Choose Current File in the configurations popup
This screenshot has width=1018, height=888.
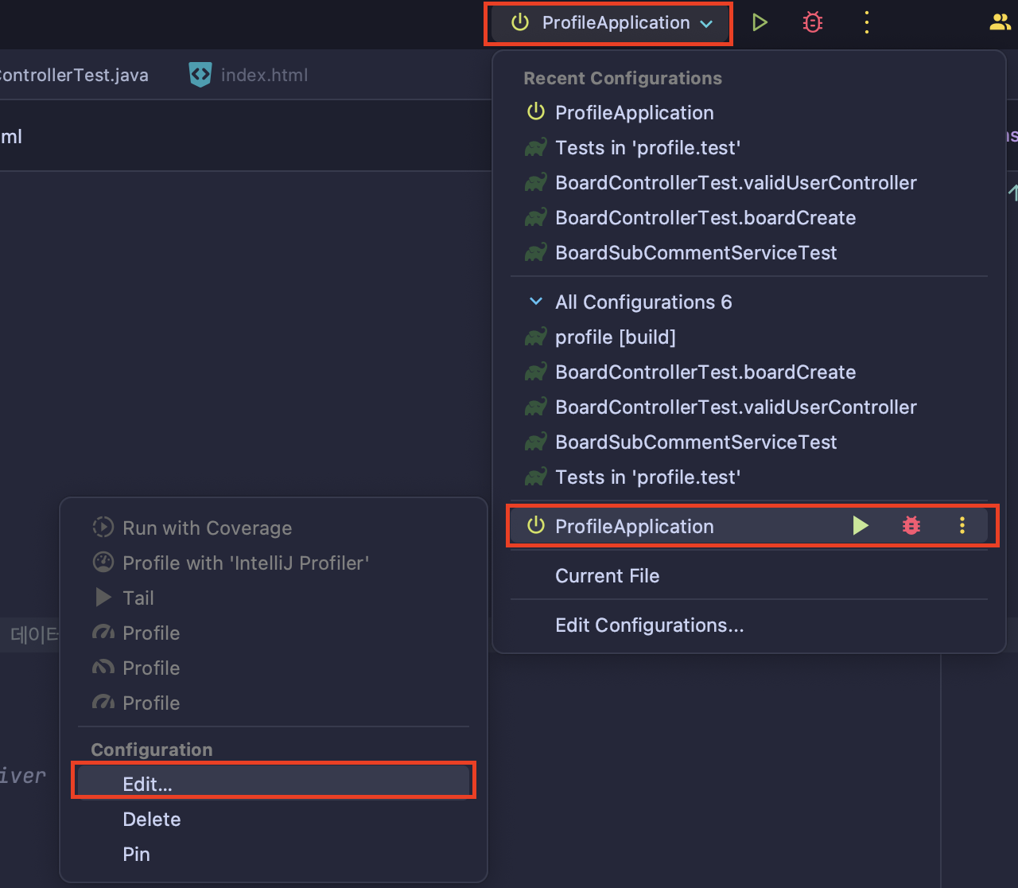(x=748, y=575)
